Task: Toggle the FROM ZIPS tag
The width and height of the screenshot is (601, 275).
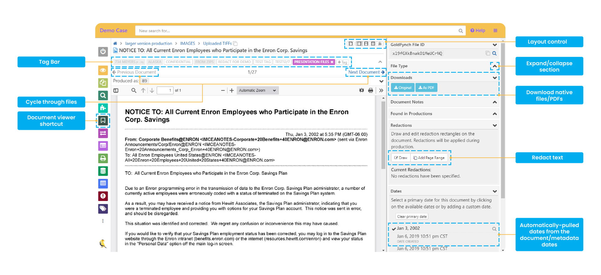Action: tap(204, 62)
